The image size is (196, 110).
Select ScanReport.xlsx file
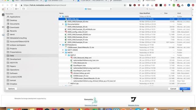pyautogui.click(x=125, y=65)
